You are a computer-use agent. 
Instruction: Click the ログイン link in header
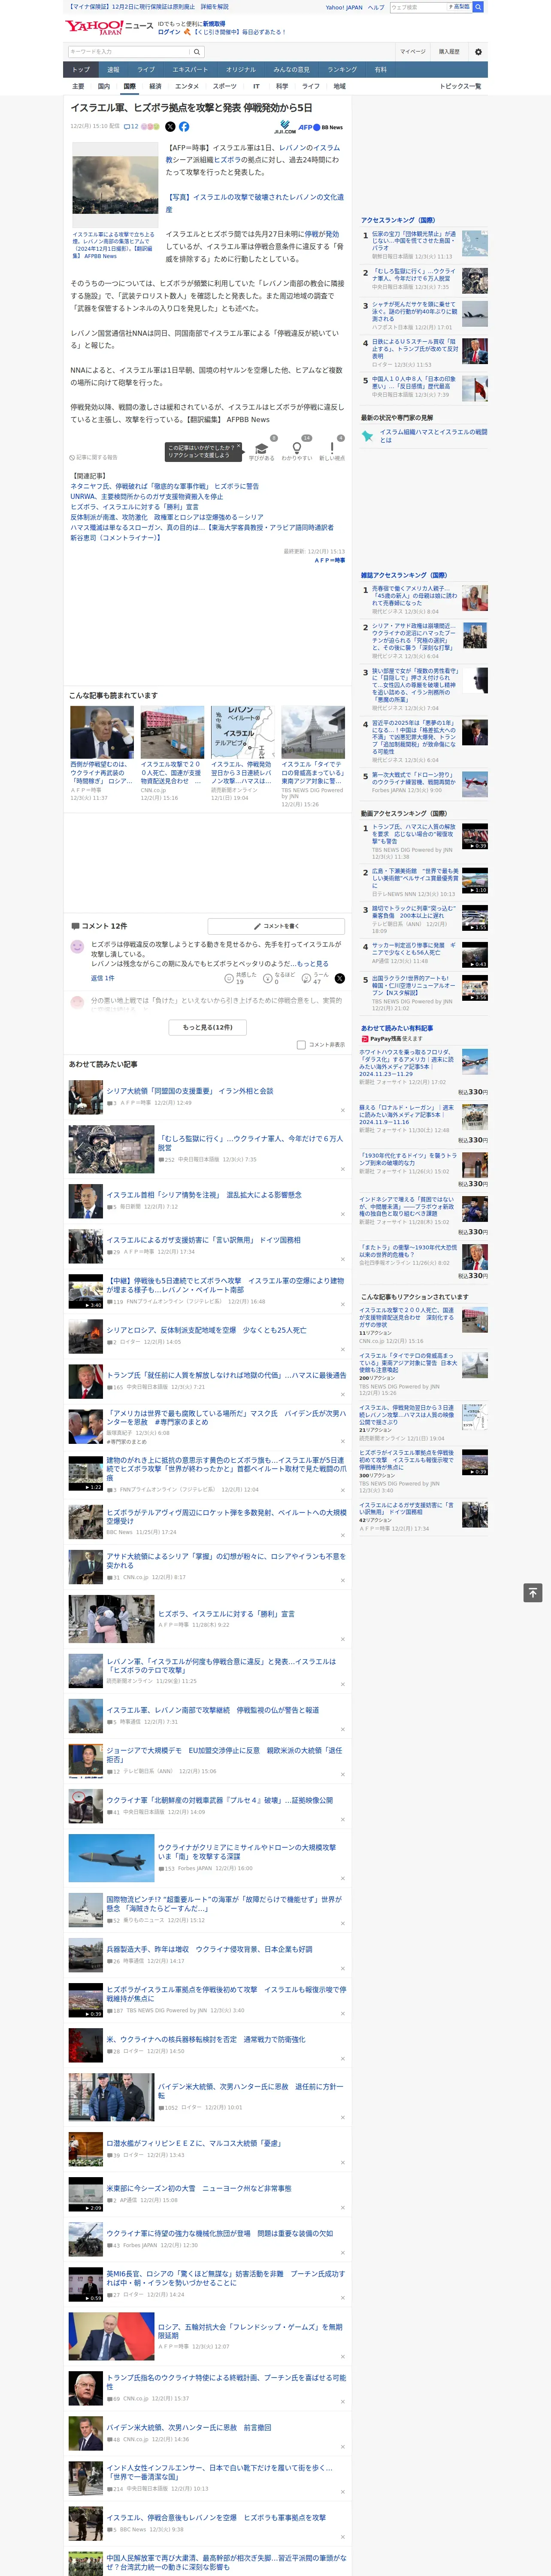(x=169, y=32)
